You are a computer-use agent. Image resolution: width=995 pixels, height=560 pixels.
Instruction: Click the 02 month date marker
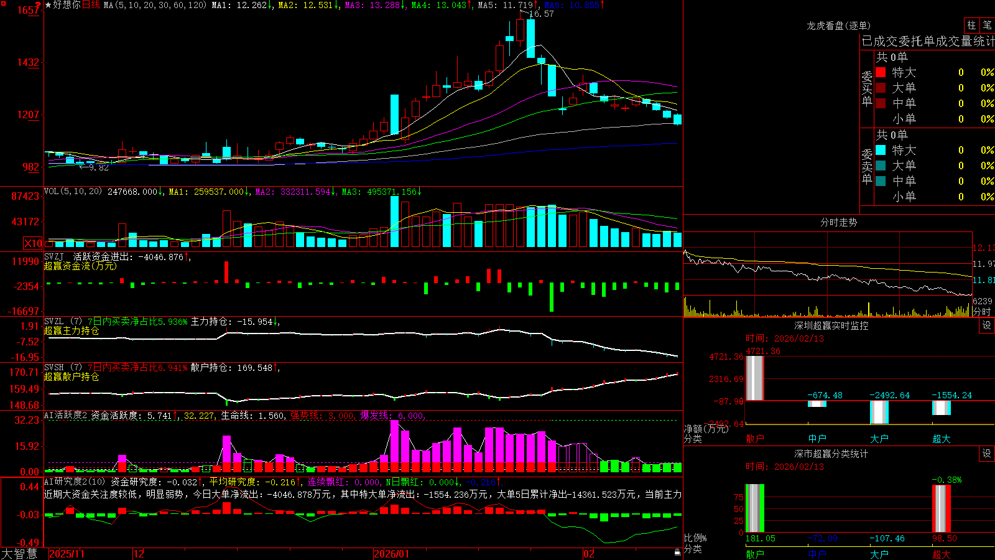(x=589, y=554)
